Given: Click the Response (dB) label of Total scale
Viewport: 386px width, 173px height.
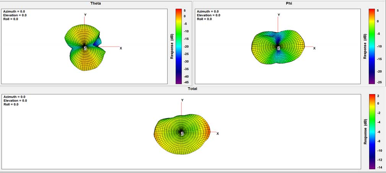Looking at the screenshot, I should 365,131.
